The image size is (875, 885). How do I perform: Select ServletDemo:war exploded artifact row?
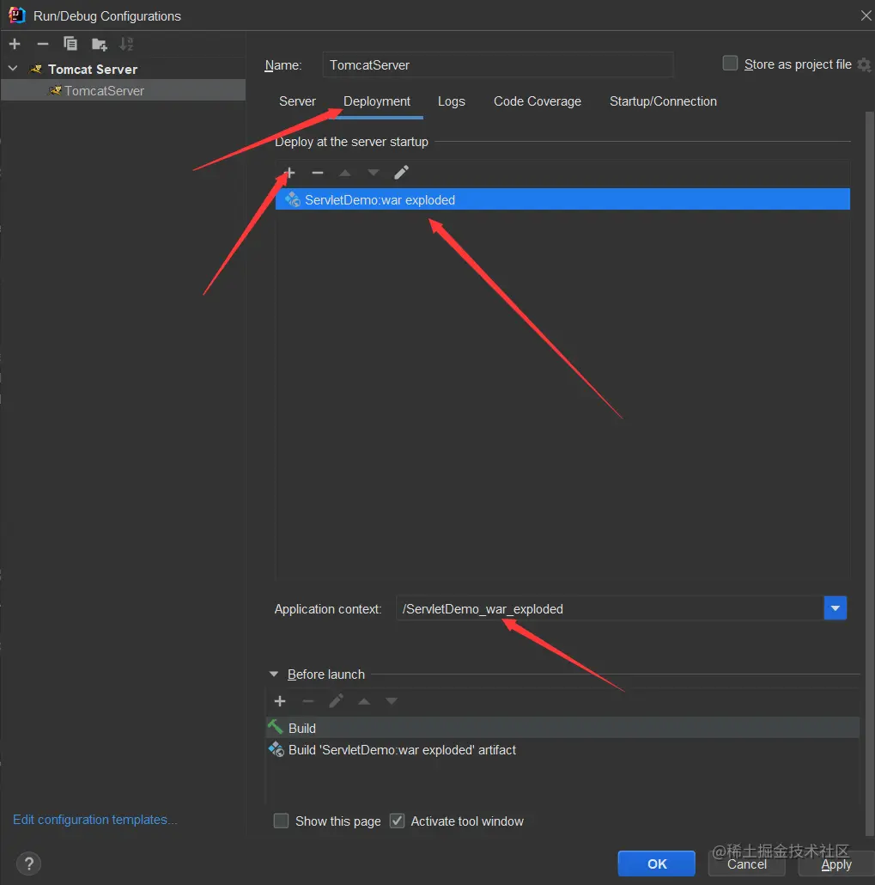tap(562, 200)
